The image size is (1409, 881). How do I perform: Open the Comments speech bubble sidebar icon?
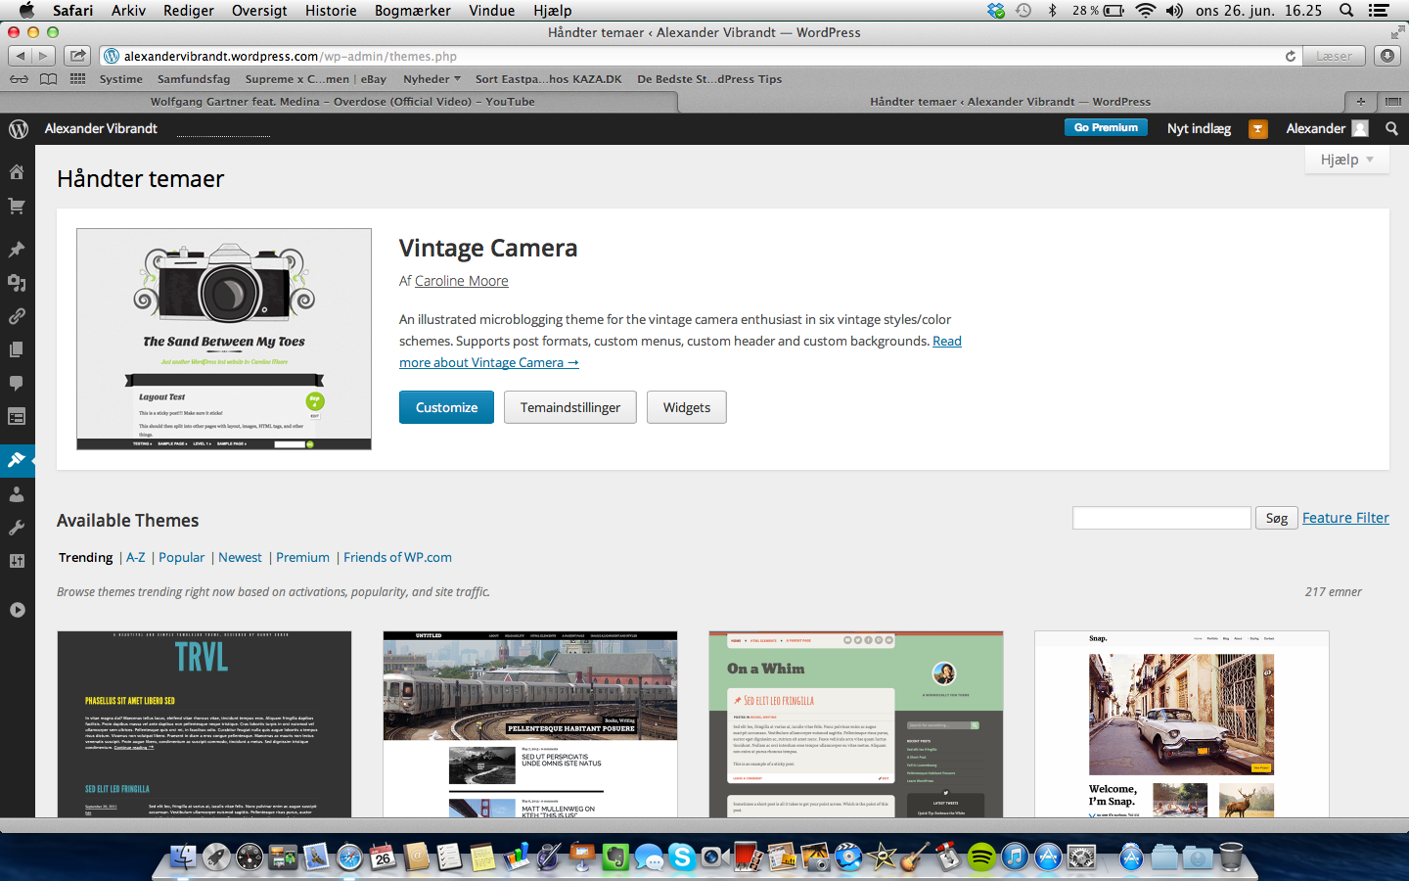point(17,383)
